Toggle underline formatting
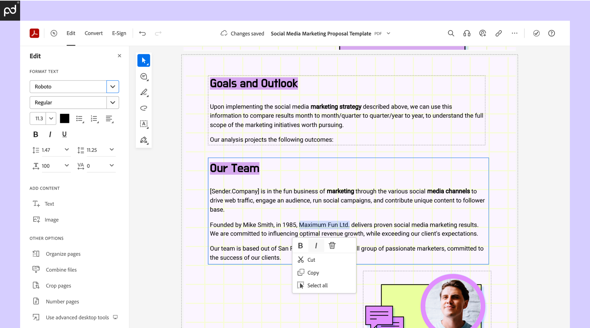Screen dimensions: 590x328 click(x=64, y=134)
